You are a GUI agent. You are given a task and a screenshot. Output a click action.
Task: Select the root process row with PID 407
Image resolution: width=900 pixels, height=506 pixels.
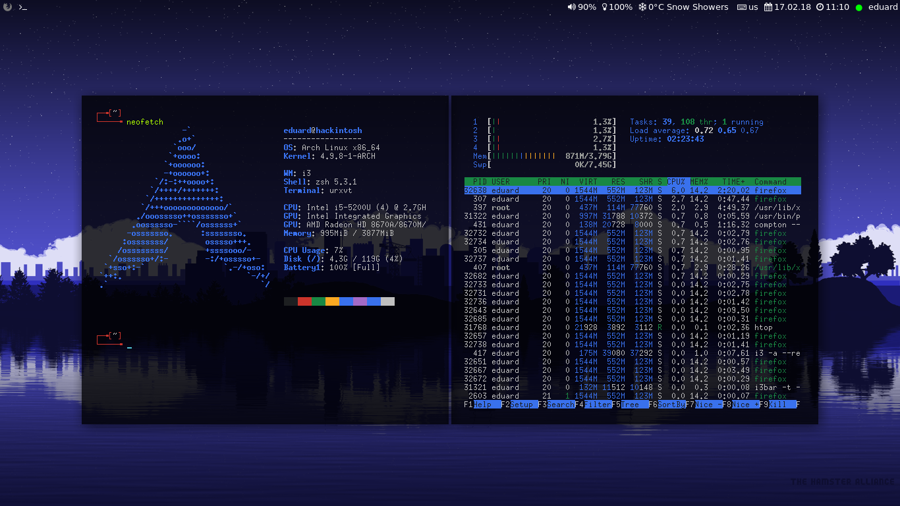[x=633, y=267]
